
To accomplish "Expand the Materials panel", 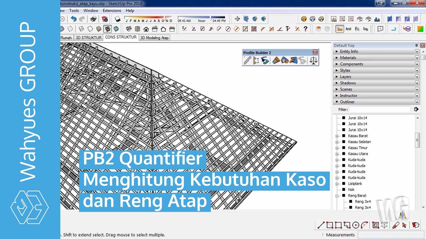I will 337,58.
